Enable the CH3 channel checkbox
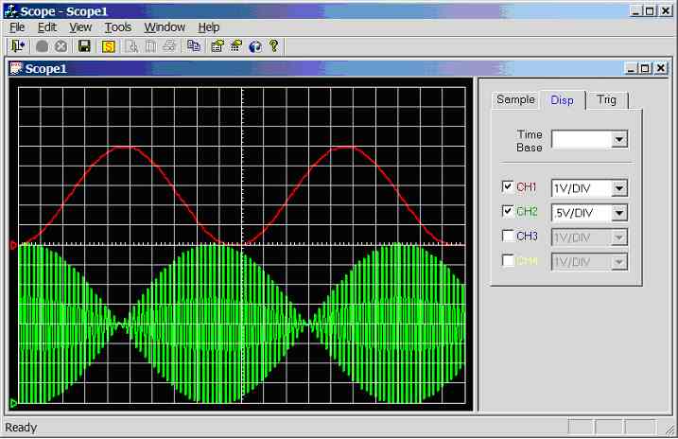Screen dimensions: 678x439 pos(508,237)
